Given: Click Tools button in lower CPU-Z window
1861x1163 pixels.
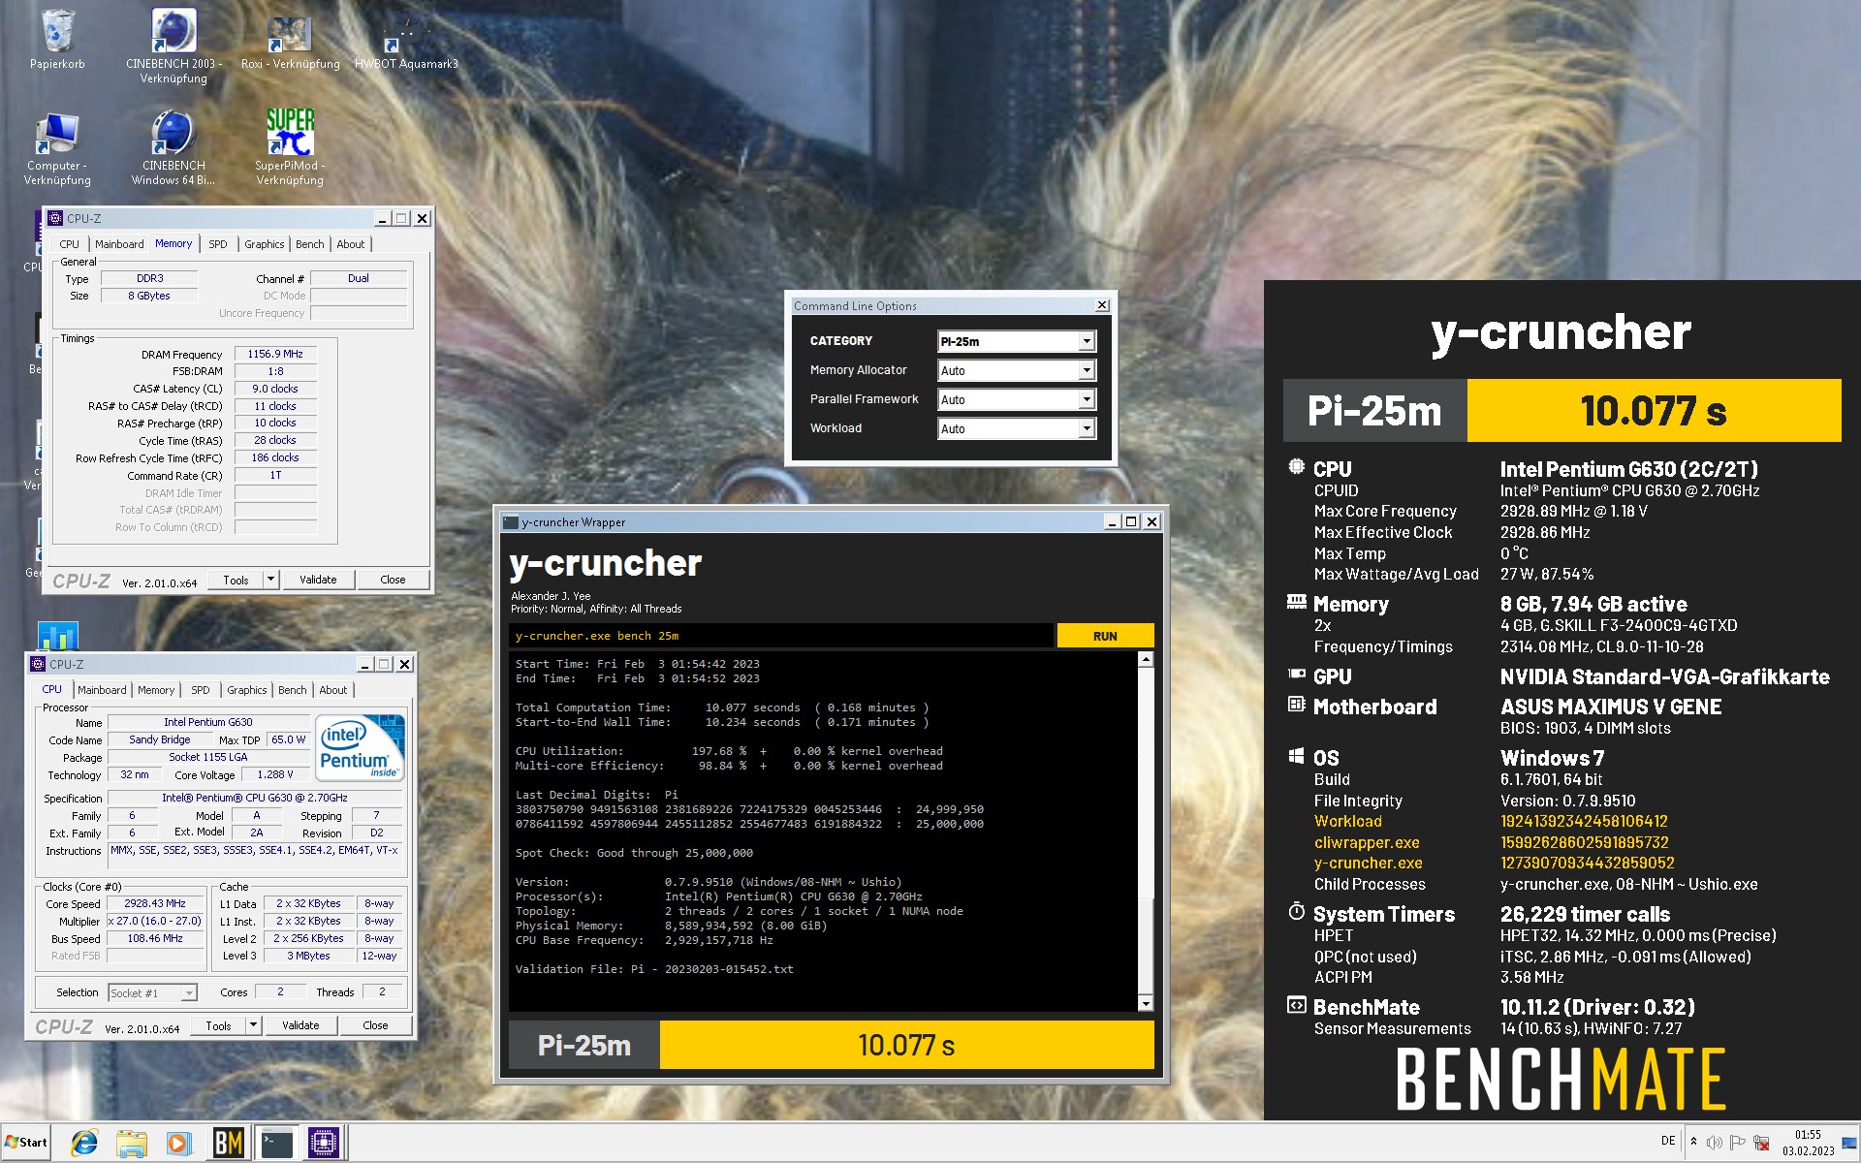Looking at the screenshot, I should pos(218,1025).
